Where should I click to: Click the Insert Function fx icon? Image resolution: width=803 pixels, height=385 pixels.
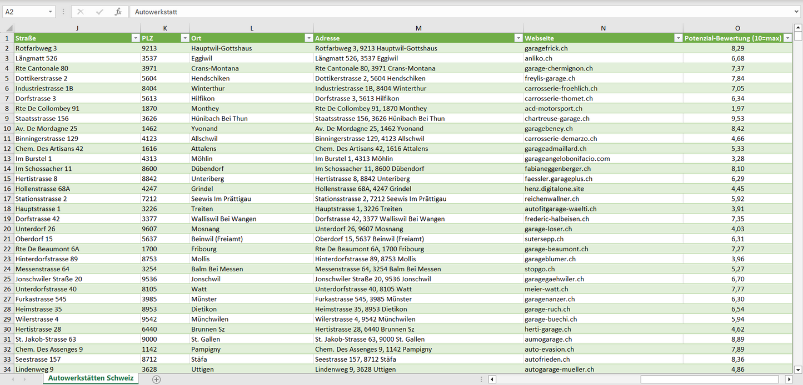pos(118,12)
